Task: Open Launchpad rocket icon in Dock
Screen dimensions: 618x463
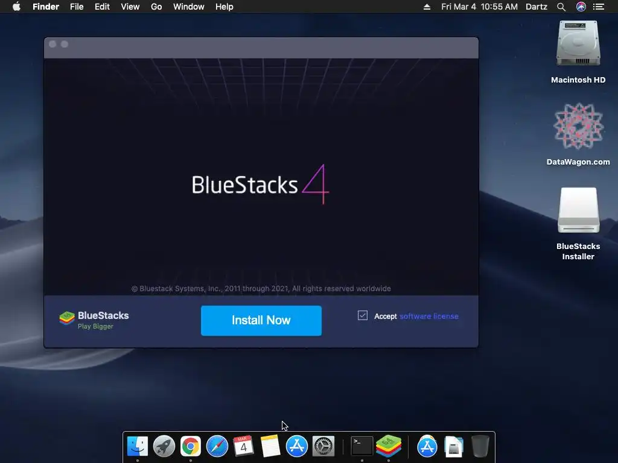Action: [164, 447]
